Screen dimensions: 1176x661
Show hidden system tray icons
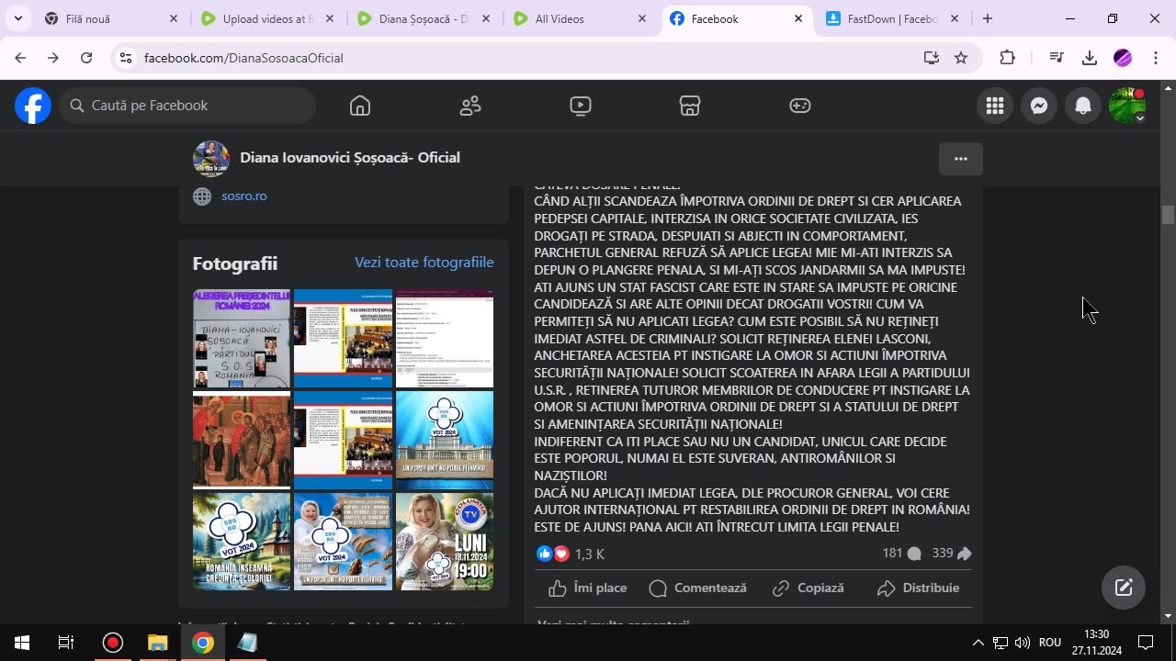coord(978,643)
